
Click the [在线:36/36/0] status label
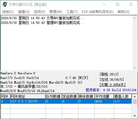(112, 80)
